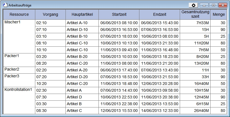Select the Packer2 resource cell
The width and height of the screenshot is (230, 117).
click(19, 70)
